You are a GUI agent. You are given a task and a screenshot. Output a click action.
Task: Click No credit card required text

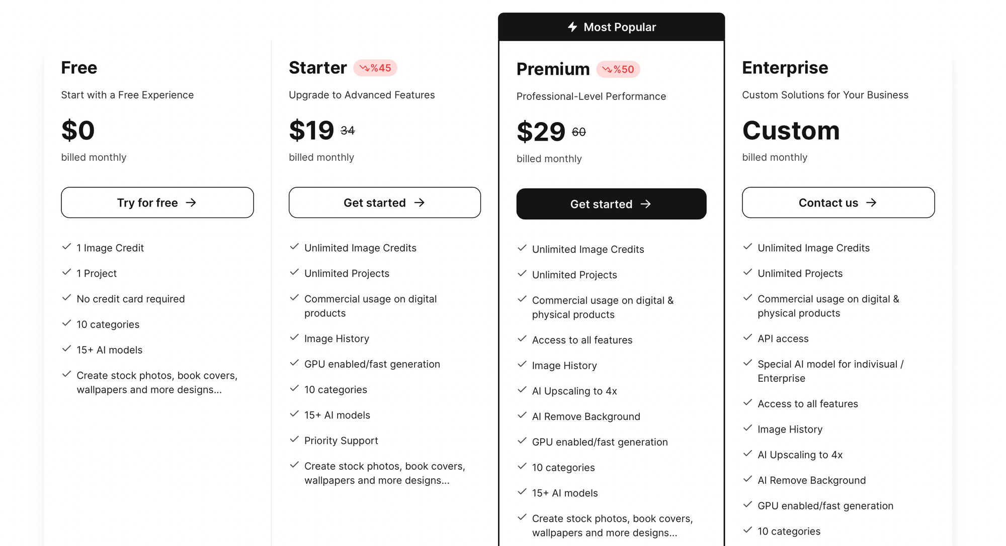pos(131,299)
